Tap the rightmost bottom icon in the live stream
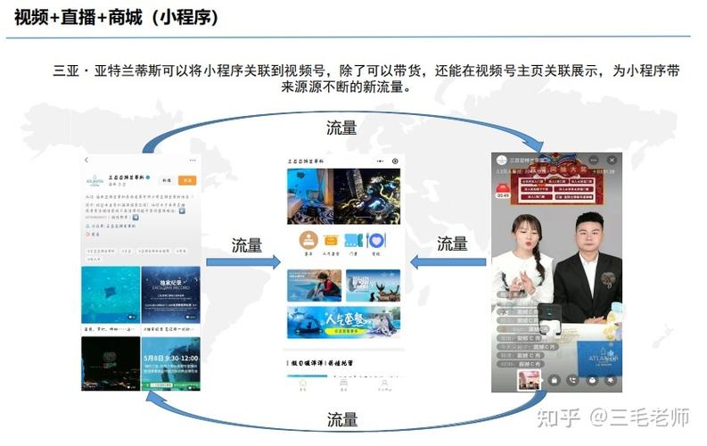 click(611, 380)
